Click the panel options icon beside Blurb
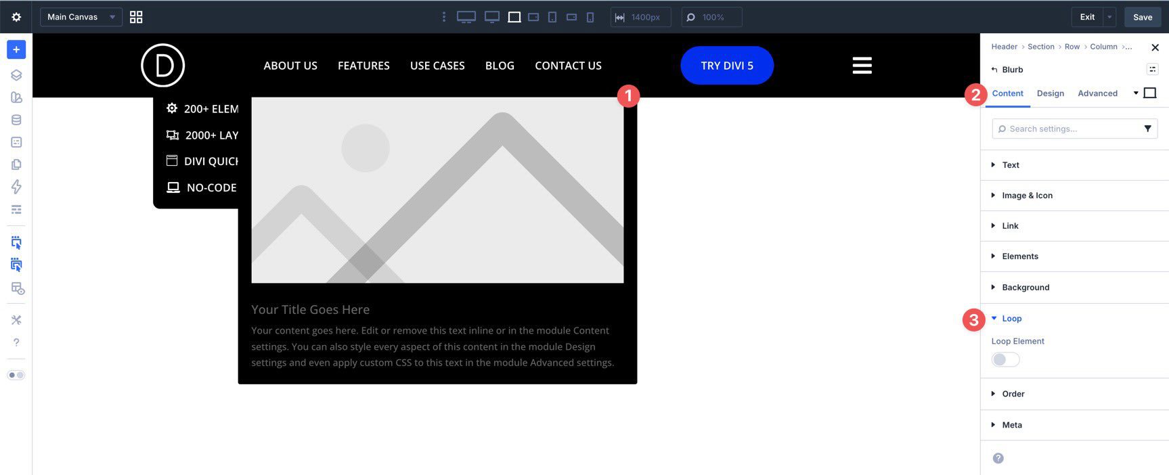Image resolution: width=1169 pixels, height=475 pixels. click(x=1152, y=69)
